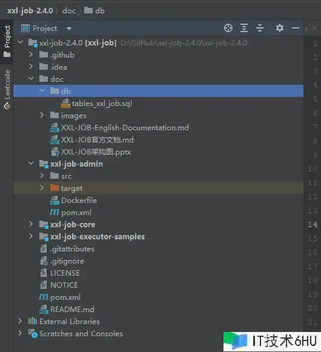The width and height of the screenshot is (321, 352).
Task: Toggle the Project tool window tab
Action: (x=7, y=42)
